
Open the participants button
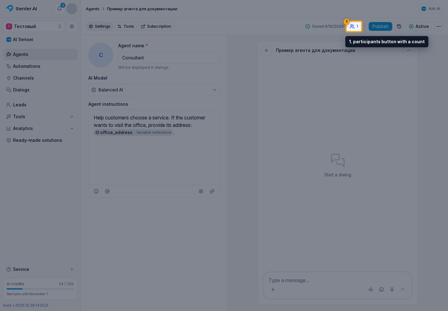pyautogui.click(x=354, y=26)
